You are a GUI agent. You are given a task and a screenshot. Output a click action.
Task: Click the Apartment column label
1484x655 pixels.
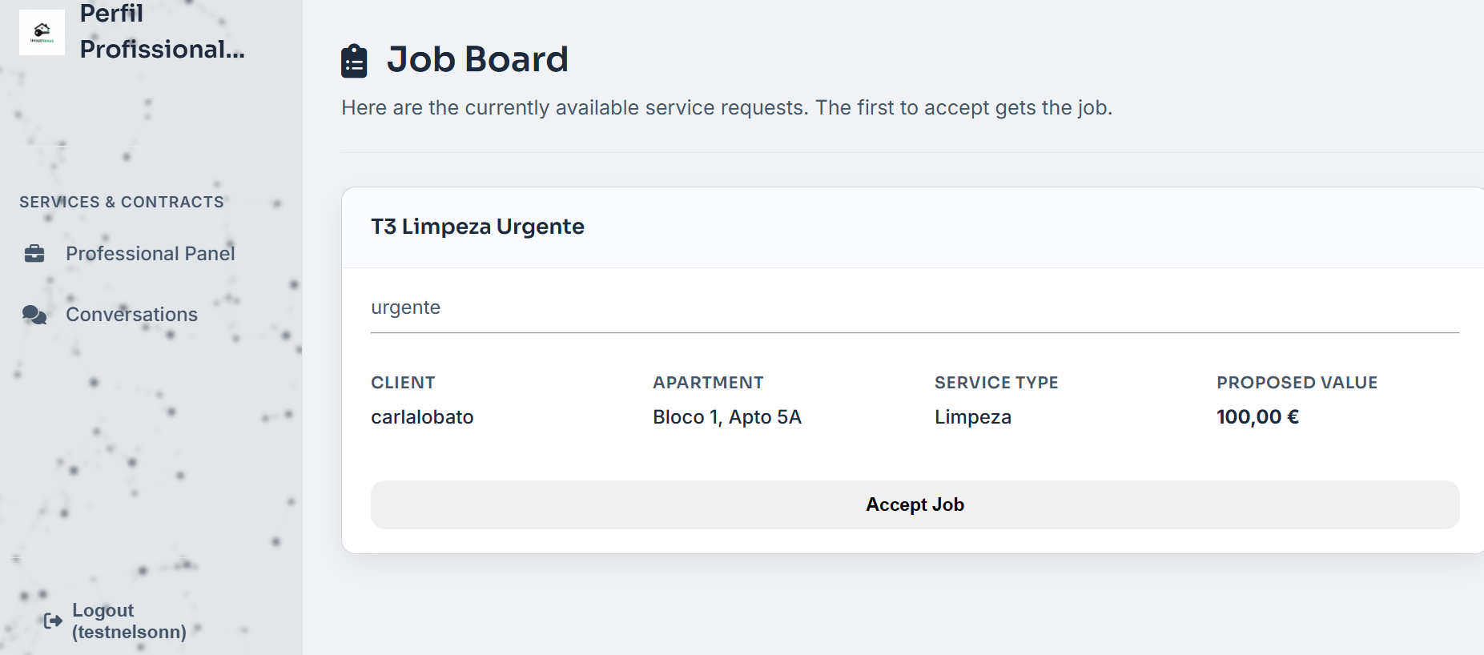tap(708, 383)
